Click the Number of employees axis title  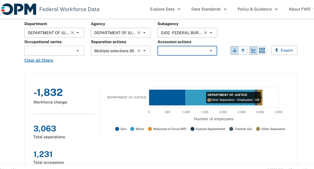coord(214,119)
